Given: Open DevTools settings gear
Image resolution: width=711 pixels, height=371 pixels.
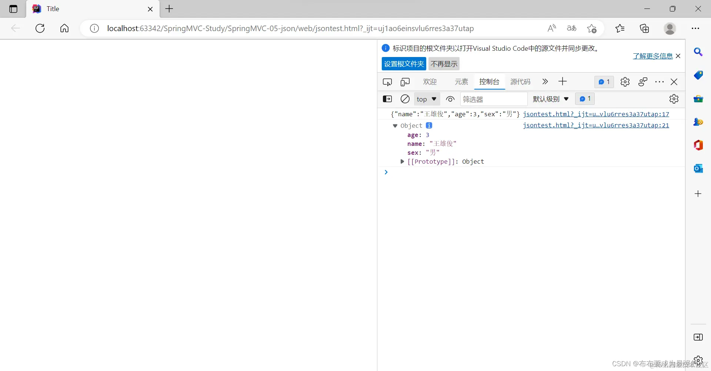Looking at the screenshot, I should pos(625,82).
